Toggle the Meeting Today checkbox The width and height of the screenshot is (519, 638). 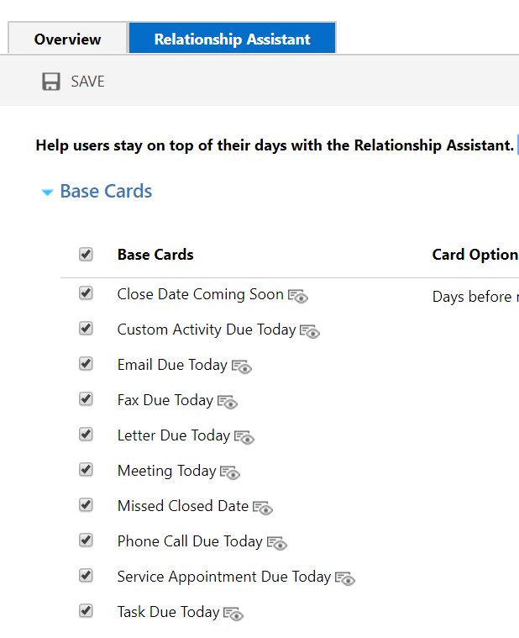tap(86, 470)
